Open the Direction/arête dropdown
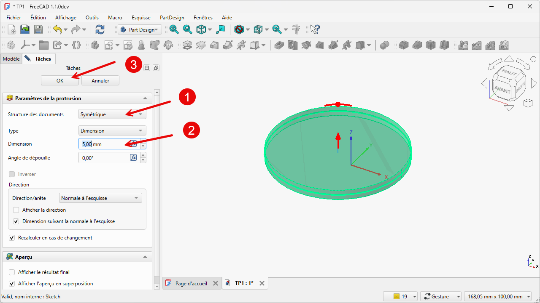 (x=100, y=198)
